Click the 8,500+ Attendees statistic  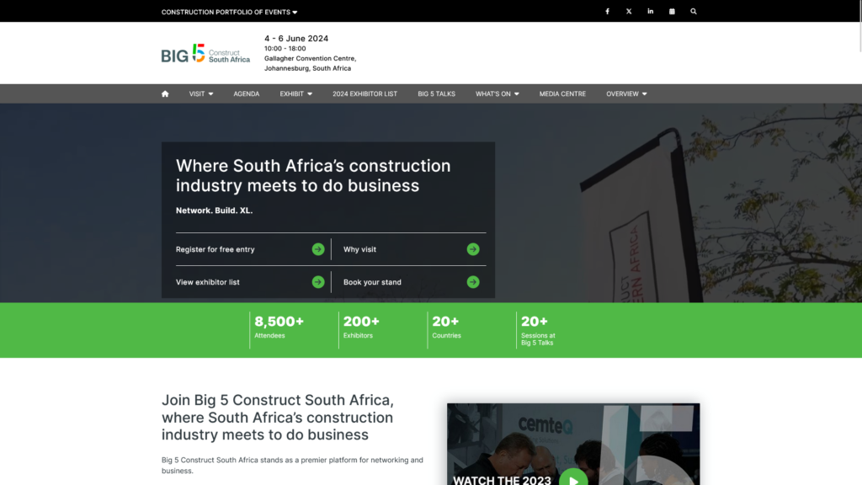click(279, 327)
